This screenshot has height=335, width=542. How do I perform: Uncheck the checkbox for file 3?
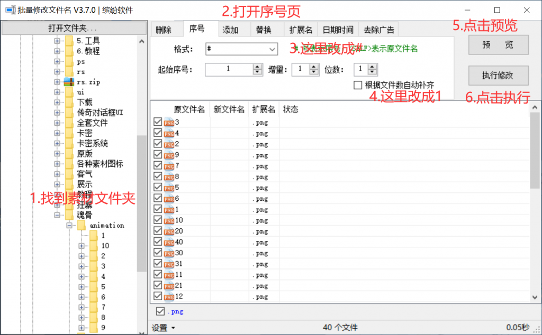pos(158,122)
